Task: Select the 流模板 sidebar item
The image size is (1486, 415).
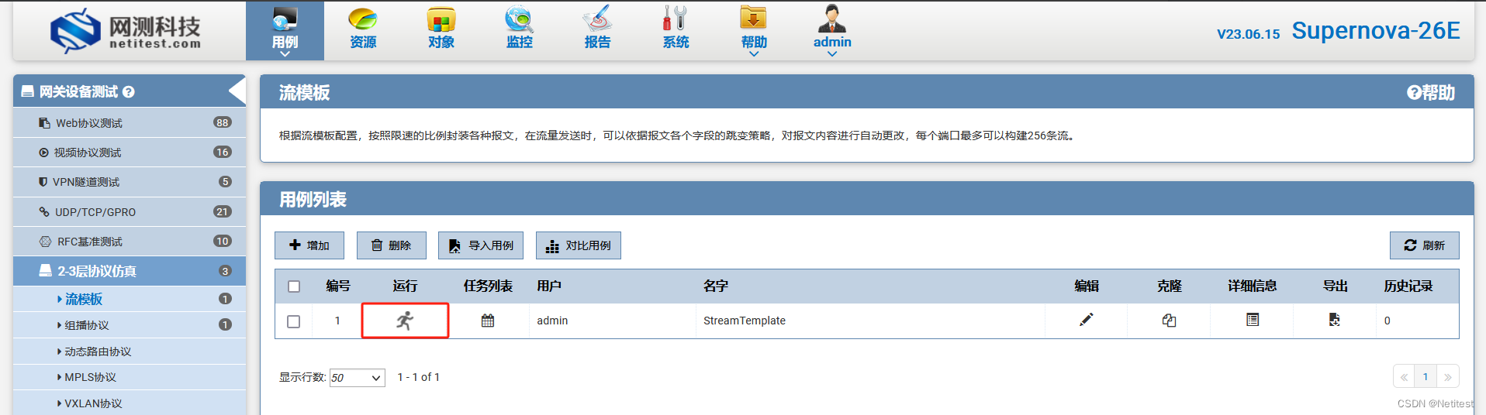Action: click(130, 299)
